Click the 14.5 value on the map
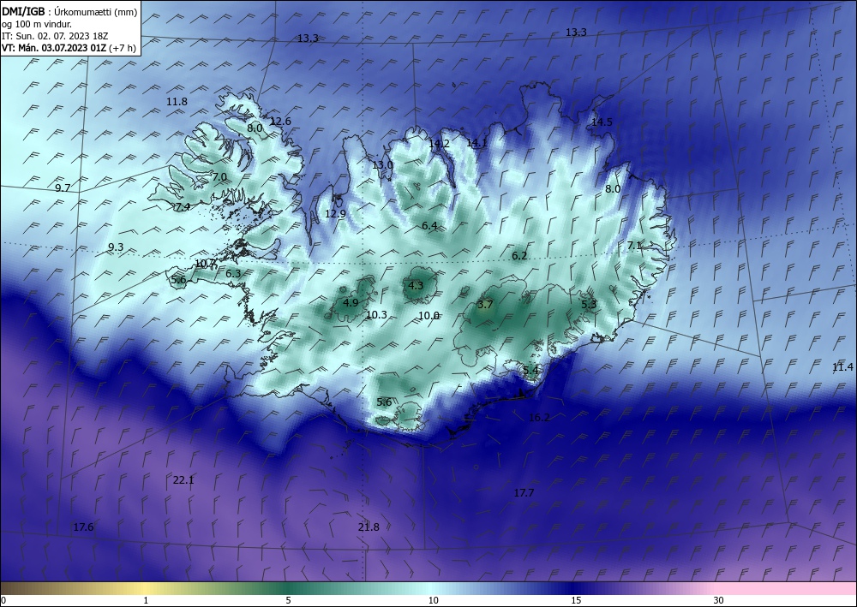 coord(602,122)
